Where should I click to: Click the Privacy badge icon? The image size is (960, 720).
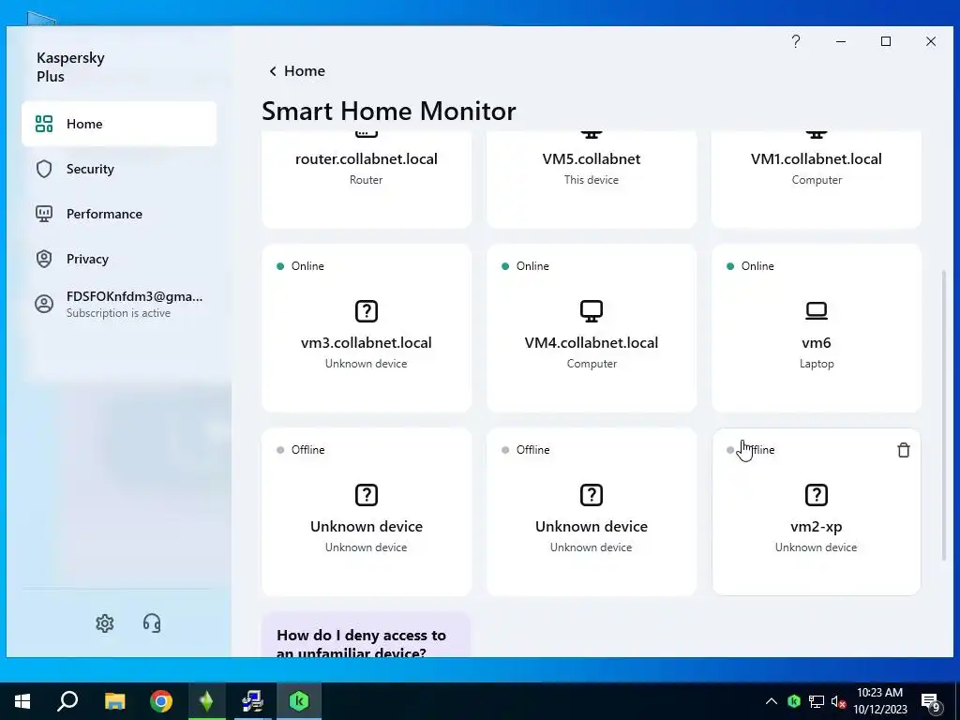pyautogui.click(x=44, y=259)
